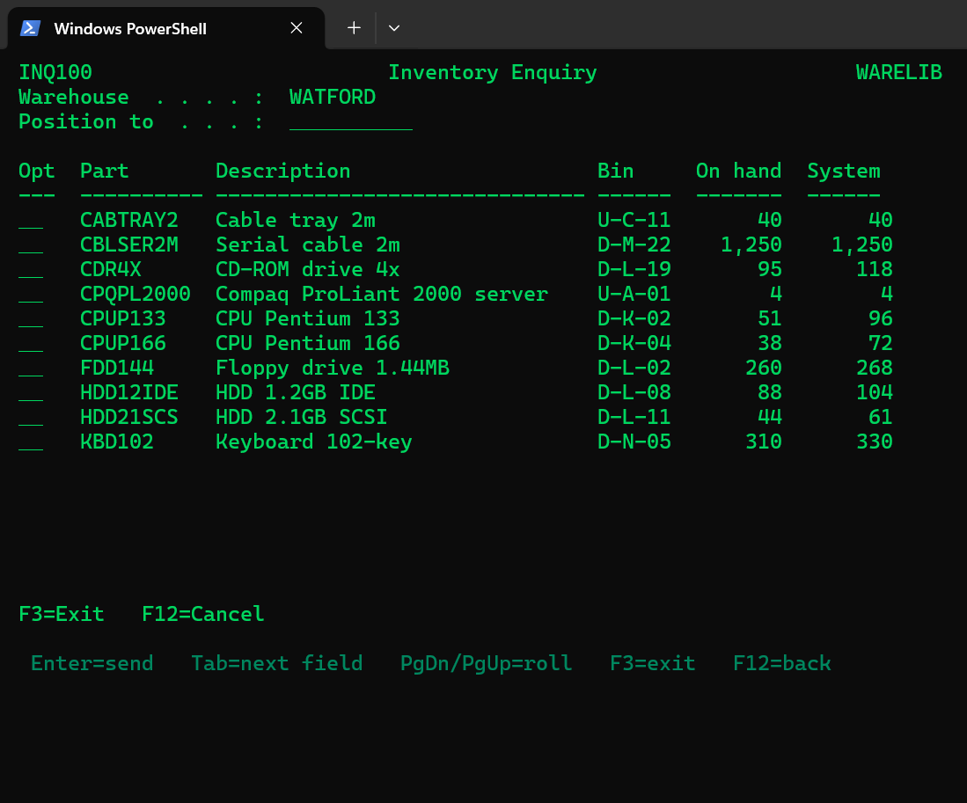967x803 pixels.
Task: Click description CPU Pentium 166
Action: (x=308, y=343)
